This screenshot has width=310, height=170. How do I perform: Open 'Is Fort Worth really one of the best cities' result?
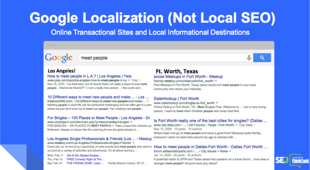pyautogui.click(x=210, y=121)
